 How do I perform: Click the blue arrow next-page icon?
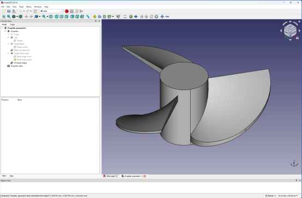pos(136,16)
